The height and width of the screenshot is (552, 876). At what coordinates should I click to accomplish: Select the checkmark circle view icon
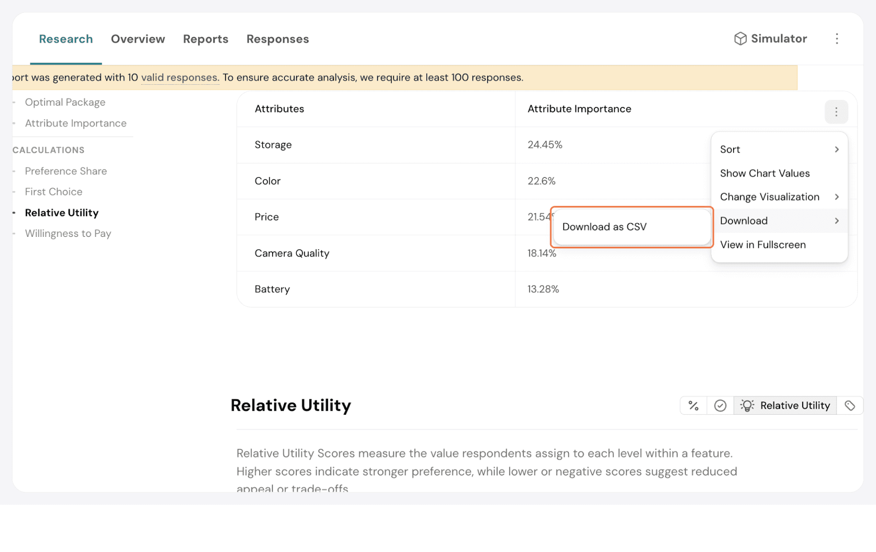pyautogui.click(x=721, y=405)
